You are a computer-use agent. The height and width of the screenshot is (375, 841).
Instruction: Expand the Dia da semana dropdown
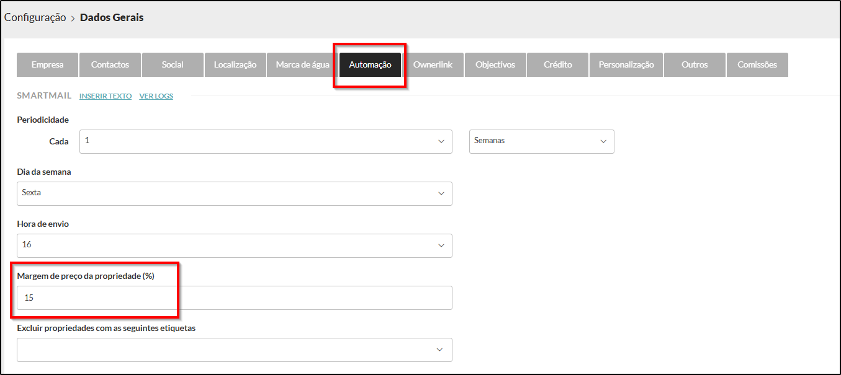coord(235,193)
